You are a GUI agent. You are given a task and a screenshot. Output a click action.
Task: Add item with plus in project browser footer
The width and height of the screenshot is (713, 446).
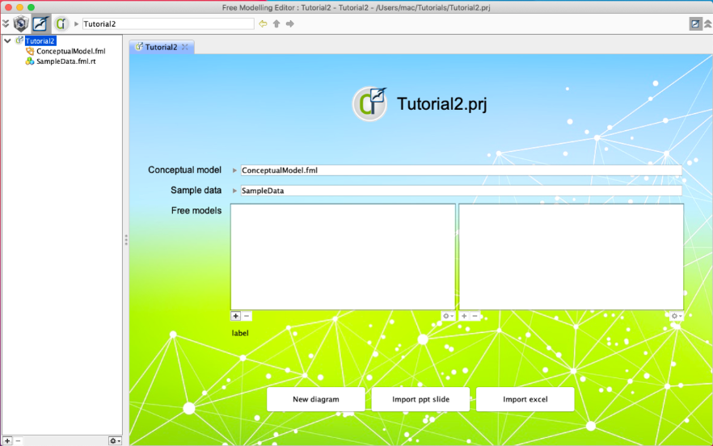[x=7, y=441]
